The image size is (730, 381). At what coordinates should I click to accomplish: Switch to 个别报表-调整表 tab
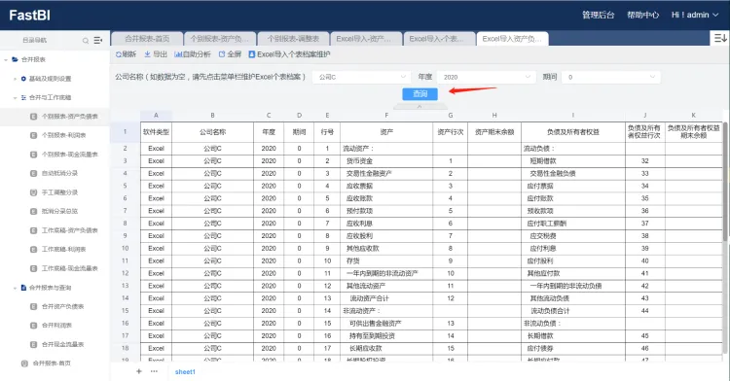[x=293, y=39]
